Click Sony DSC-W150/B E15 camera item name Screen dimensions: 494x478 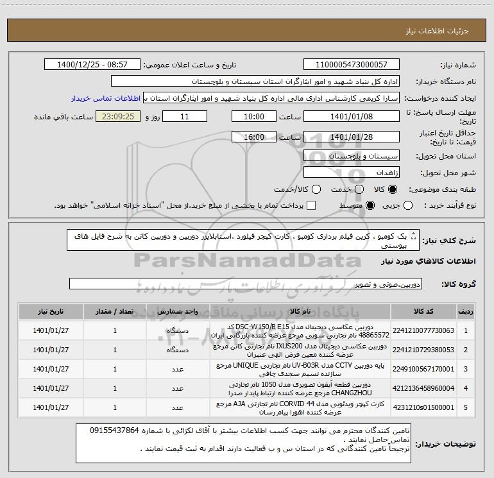click(x=300, y=331)
